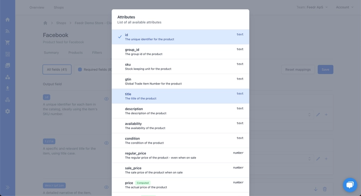The width and height of the screenshot is (361, 196).
Task: Open the title row select dropdown arrows
Action: 309,159
